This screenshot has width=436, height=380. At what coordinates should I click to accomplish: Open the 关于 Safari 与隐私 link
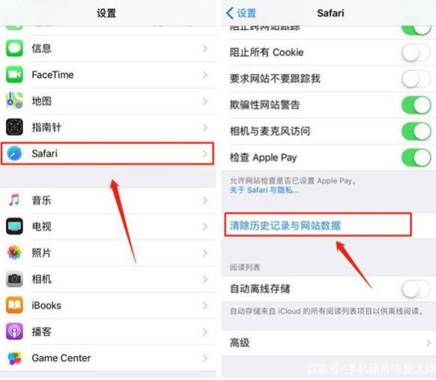(264, 190)
